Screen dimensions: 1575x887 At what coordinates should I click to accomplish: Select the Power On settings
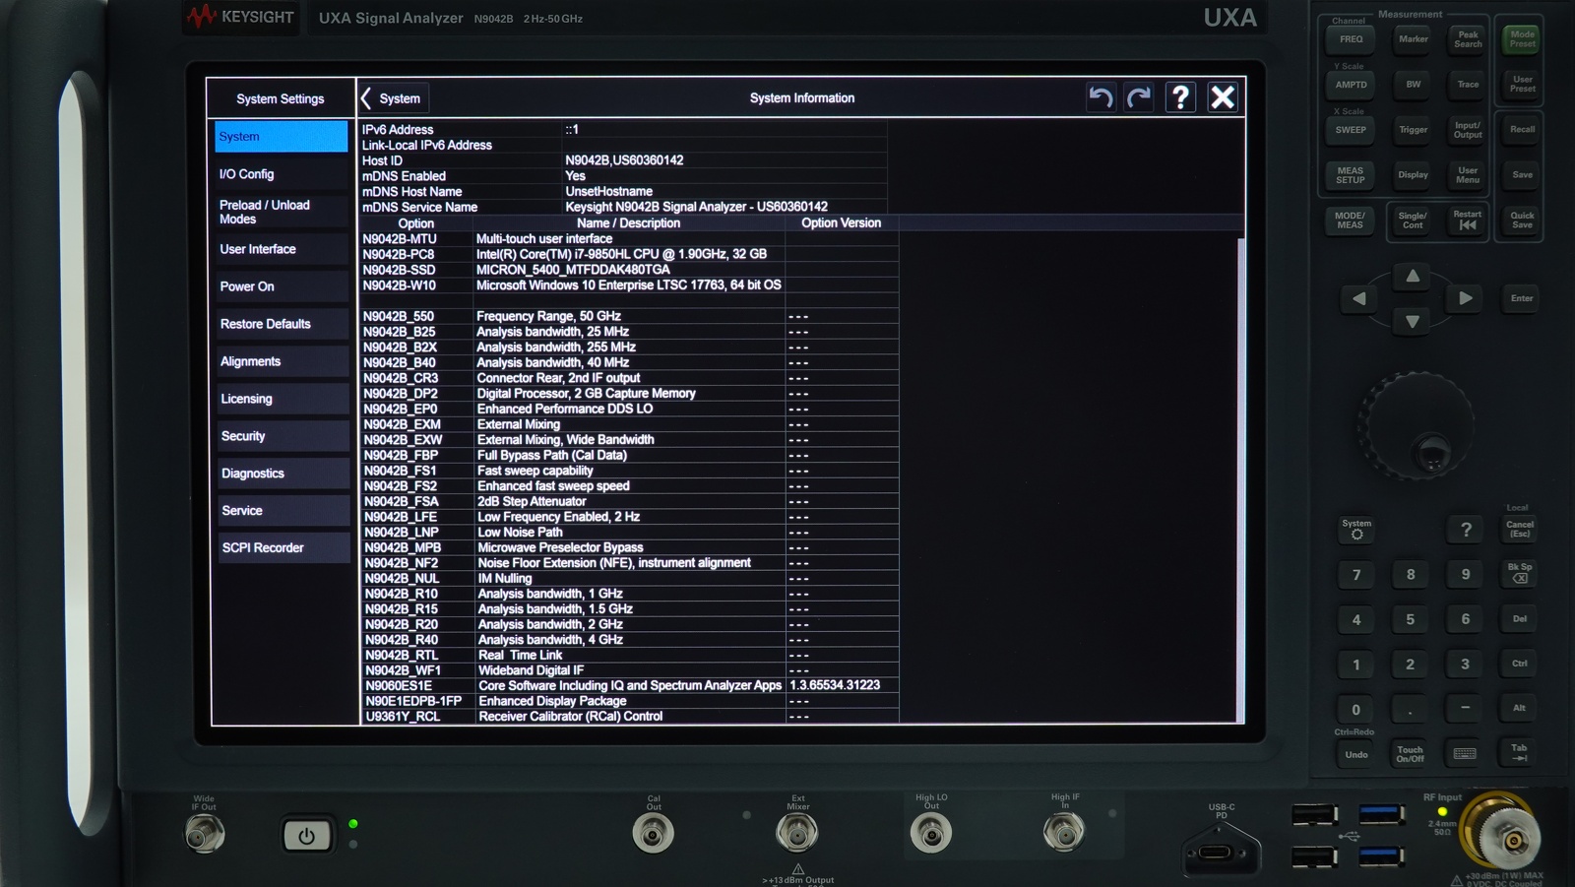pyautogui.click(x=281, y=286)
